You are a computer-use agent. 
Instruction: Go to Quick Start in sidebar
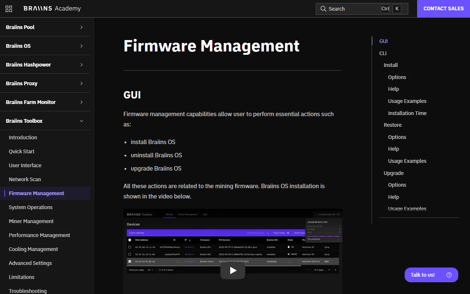(22, 151)
